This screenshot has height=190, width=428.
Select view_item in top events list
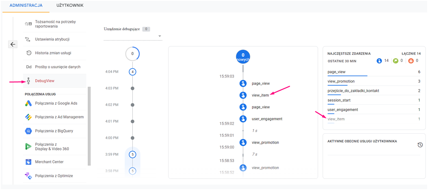click(x=374, y=119)
